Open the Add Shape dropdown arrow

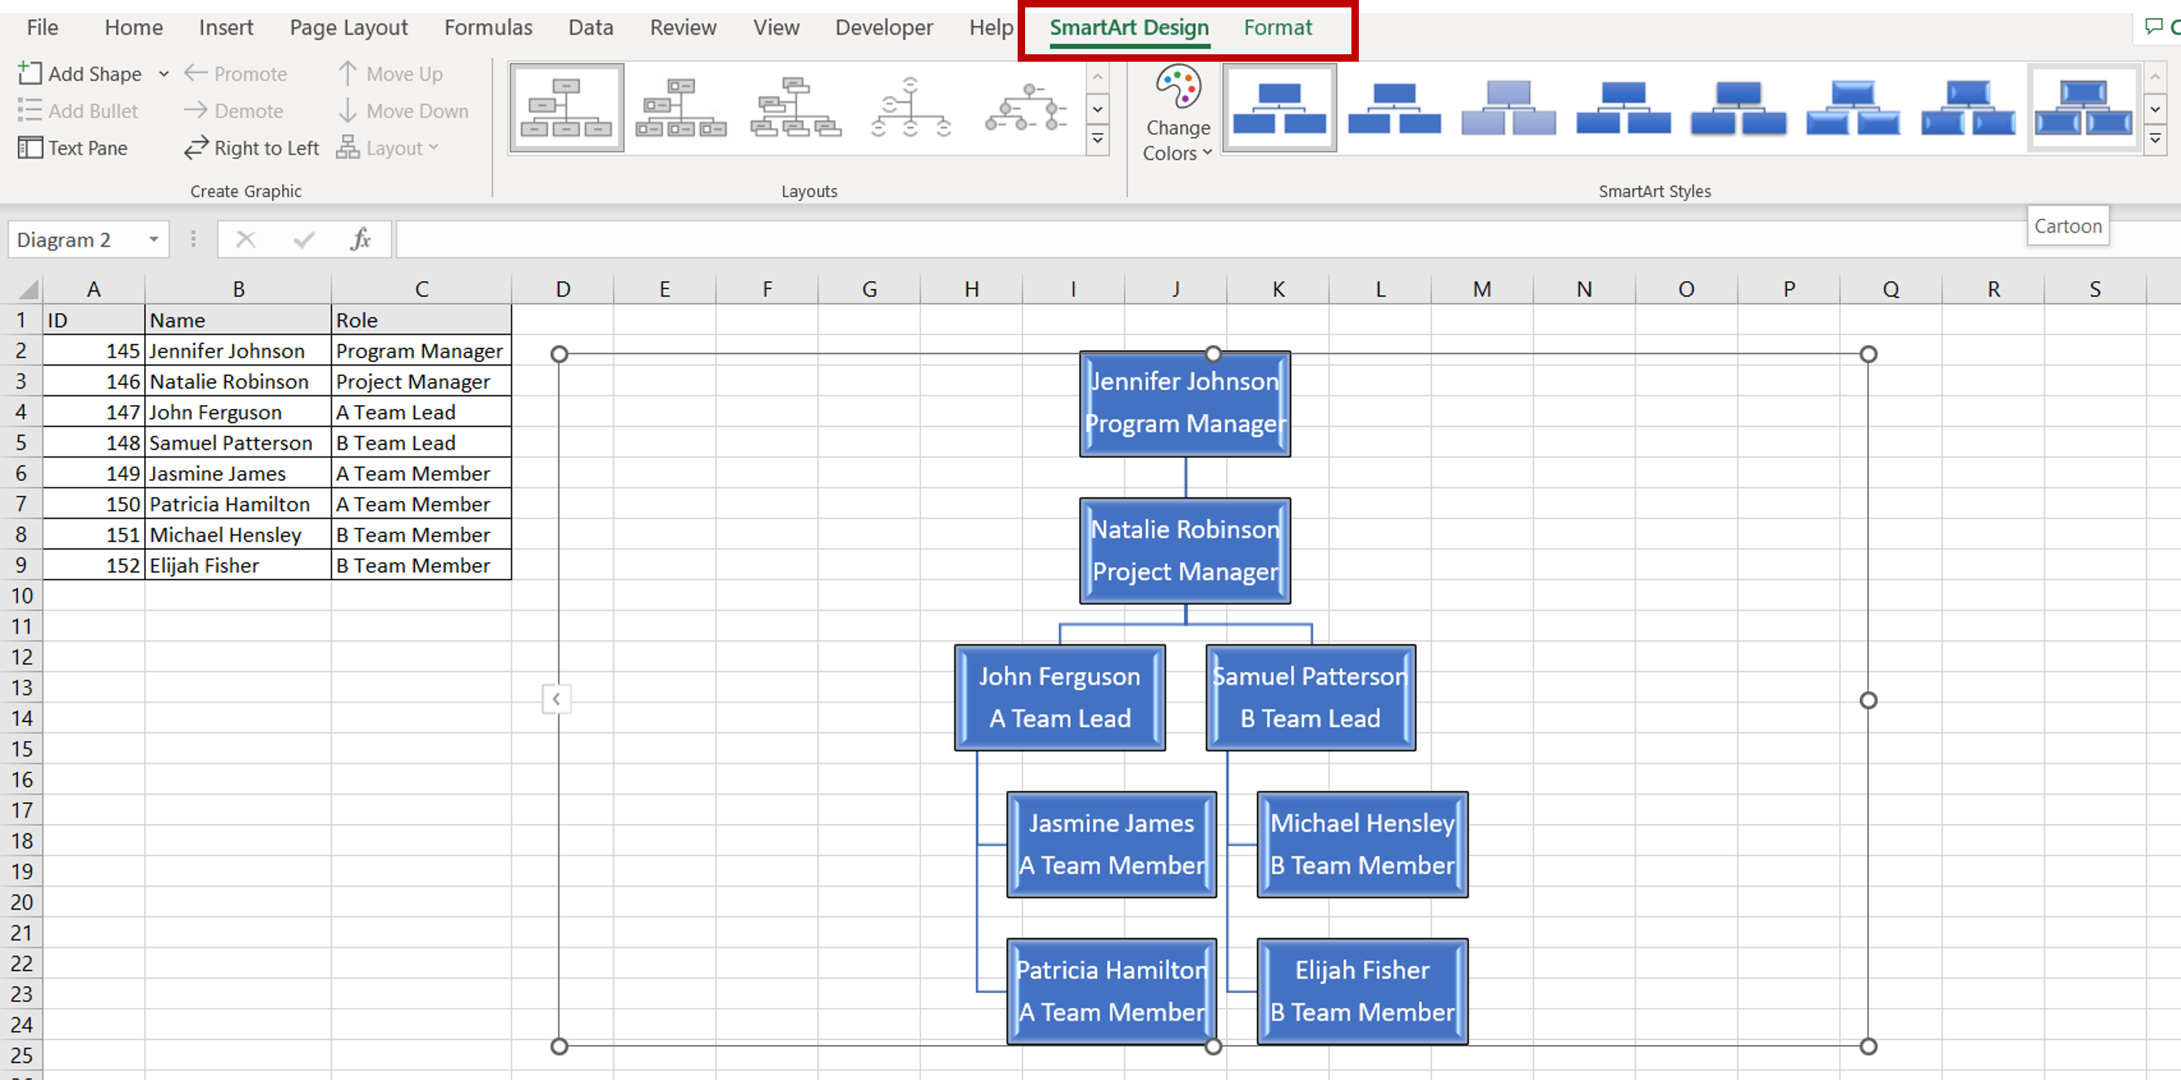pos(164,74)
